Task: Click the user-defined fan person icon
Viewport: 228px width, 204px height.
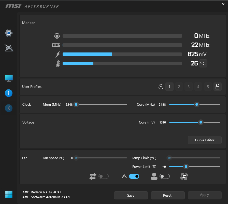Action: [x=154, y=176]
